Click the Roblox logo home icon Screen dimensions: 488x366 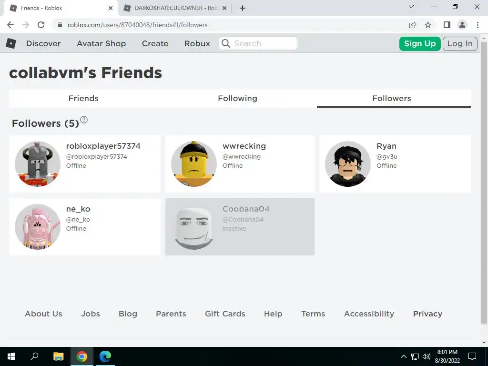[11, 43]
